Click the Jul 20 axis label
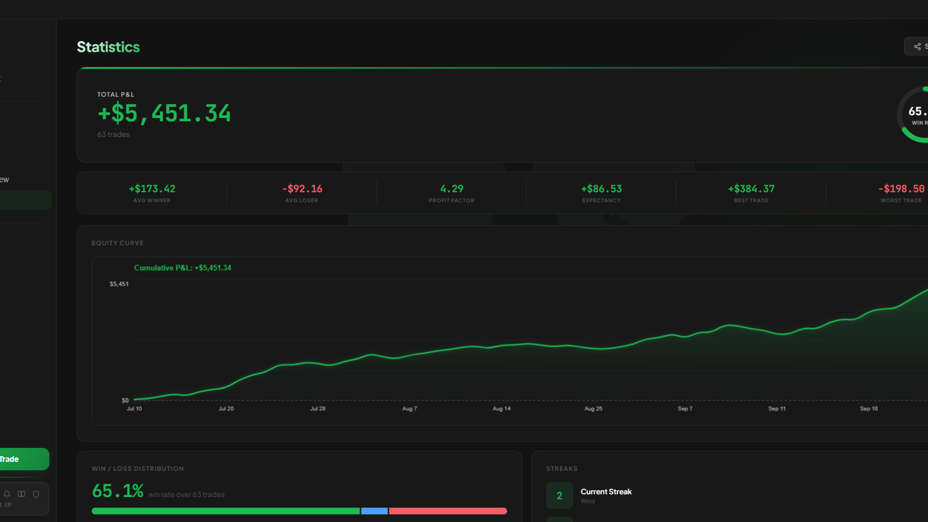 pos(226,409)
